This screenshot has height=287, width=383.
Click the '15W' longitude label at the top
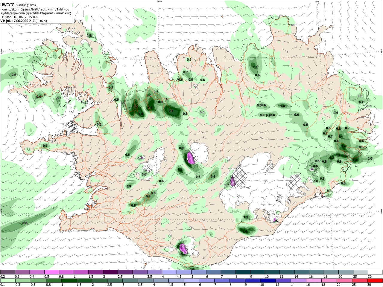(x=317, y=1)
